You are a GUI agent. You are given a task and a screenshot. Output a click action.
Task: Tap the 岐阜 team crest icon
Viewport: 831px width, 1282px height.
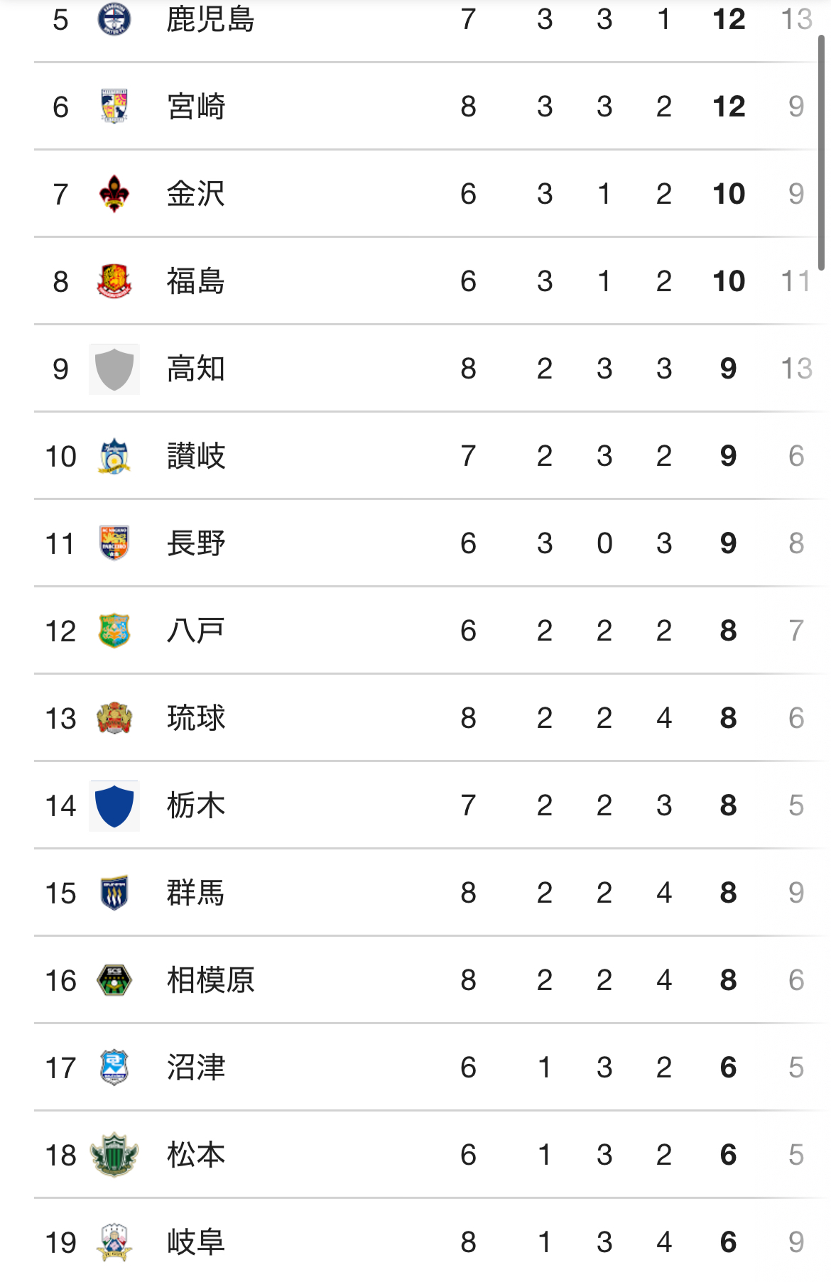(x=114, y=1242)
